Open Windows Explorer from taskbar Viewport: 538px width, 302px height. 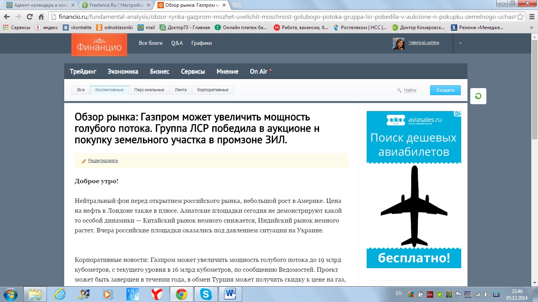(x=35, y=294)
